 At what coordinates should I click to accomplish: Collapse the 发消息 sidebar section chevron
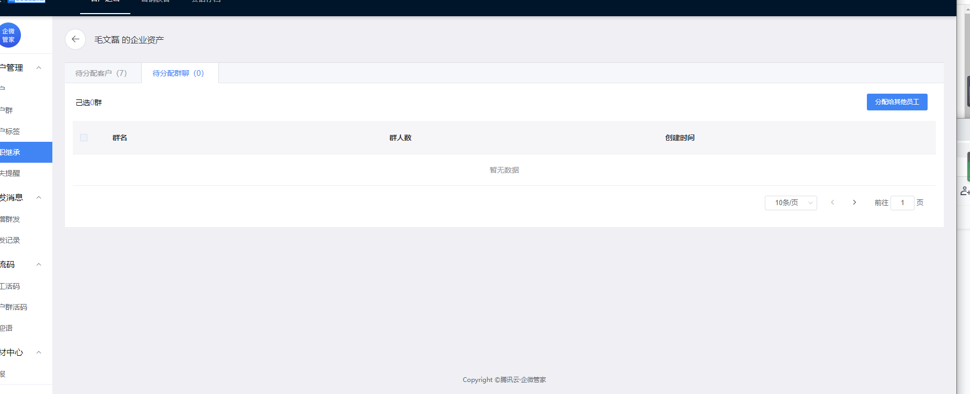(x=39, y=197)
